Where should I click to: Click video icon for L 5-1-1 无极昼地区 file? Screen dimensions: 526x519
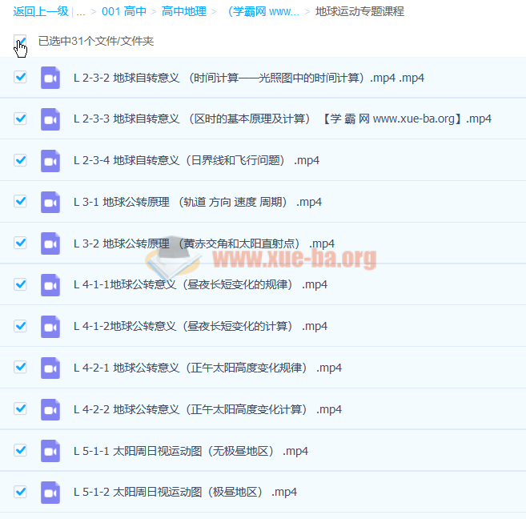[x=50, y=450]
